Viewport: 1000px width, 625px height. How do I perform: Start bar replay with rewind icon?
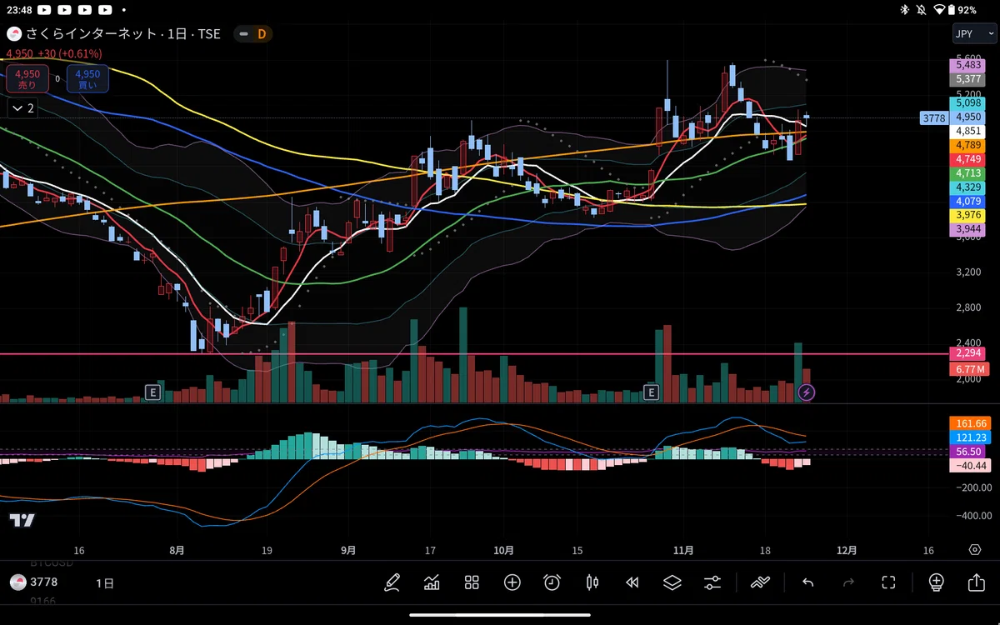point(632,582)
